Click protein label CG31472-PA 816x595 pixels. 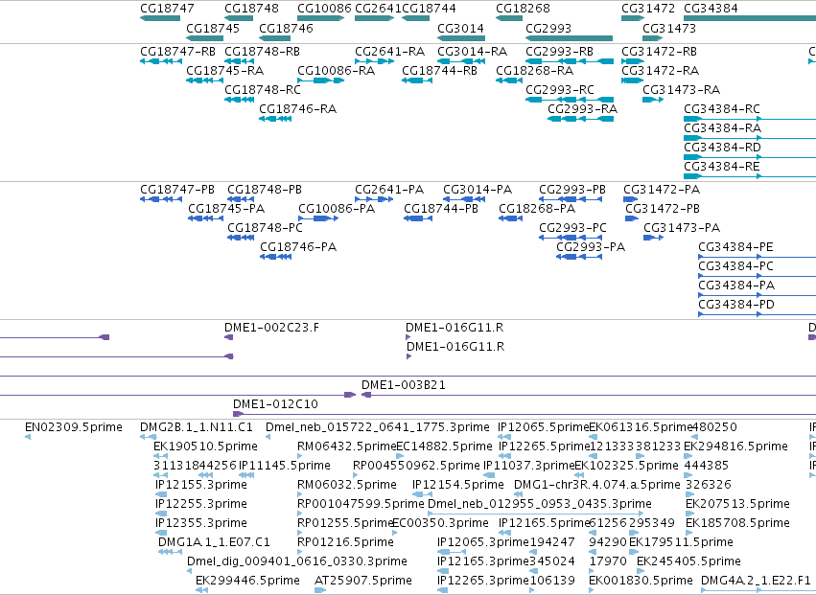click(662, 190)
